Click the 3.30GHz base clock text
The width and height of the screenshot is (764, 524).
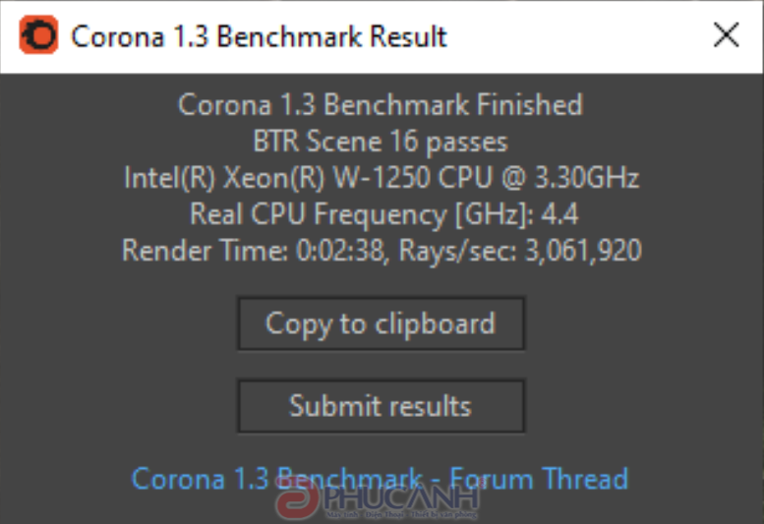pyautogui.click(x=587, y=178)
